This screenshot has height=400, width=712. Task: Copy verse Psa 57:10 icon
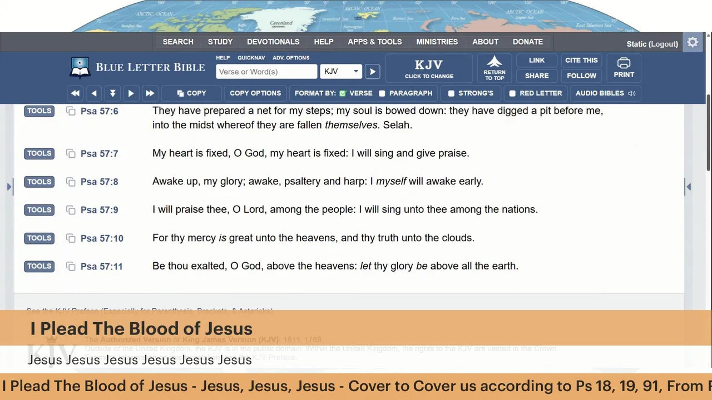click(x=71, y=238)
